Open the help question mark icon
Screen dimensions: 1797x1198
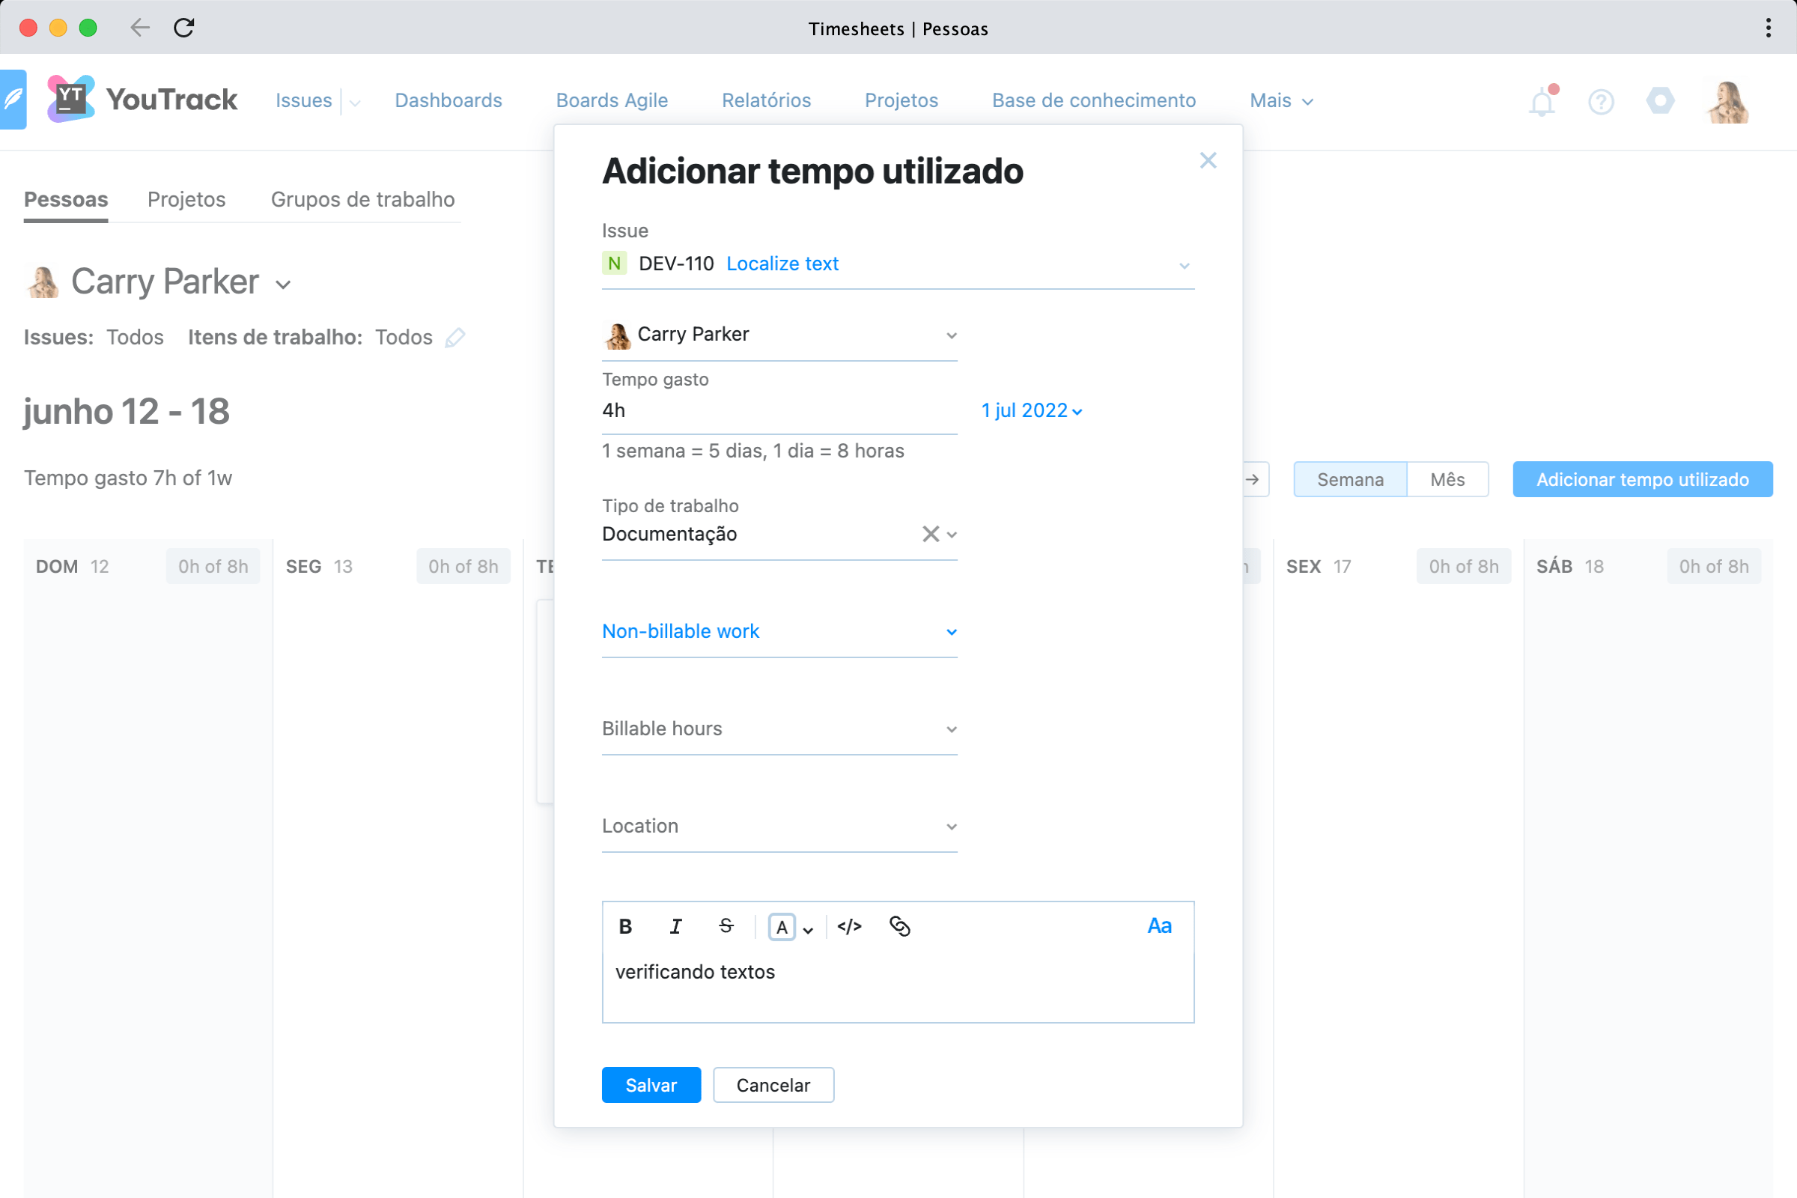coord(1601,102)
